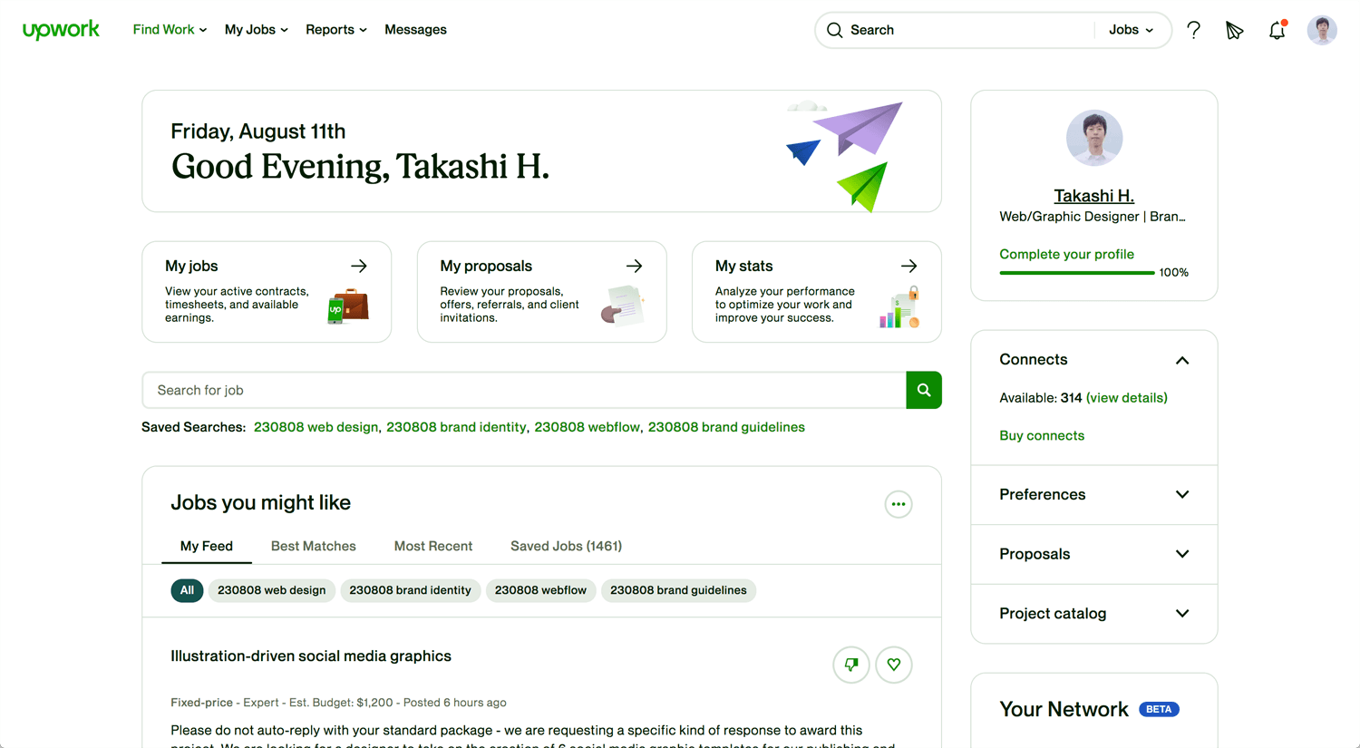The height and width of the screenshot is (748, 1360).
Task: Click the profile completion progress bar
Action: [1076, 273]
